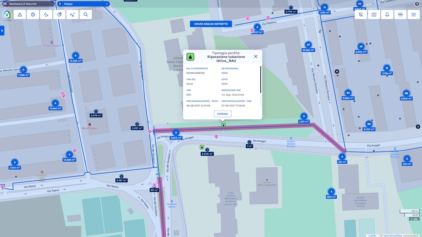Click the cluster 94 with 9.683 m³
The image size is (422, 237).
pyautogui.click(x=348, y=93)
